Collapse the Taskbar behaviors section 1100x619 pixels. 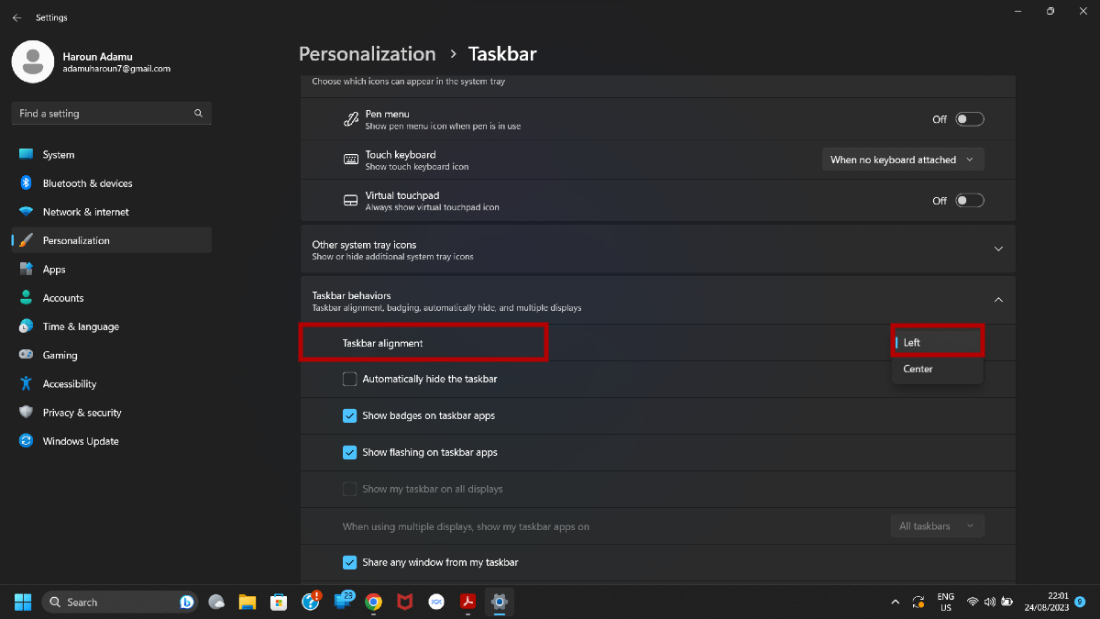(x=998, y=300)
